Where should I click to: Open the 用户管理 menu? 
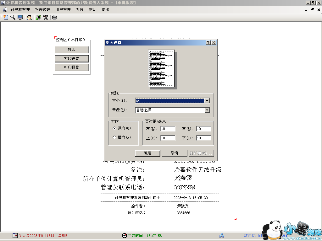[63, 10]
